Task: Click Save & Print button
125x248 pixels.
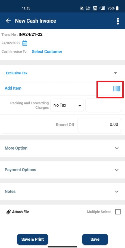Action: pos(33,239)
